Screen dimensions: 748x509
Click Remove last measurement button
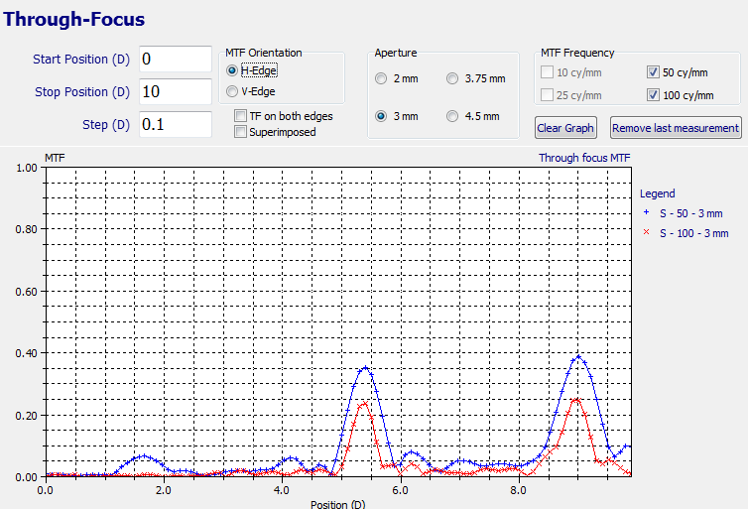point(676,128)
